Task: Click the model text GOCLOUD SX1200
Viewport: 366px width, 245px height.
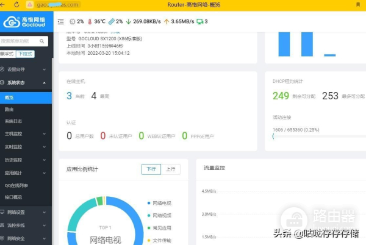Action: pos(110,38)
